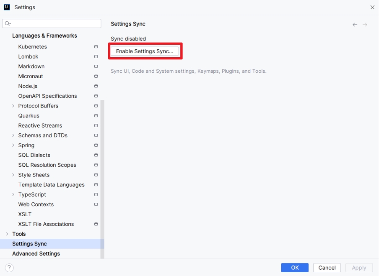
Task: Expand the TypeScript settings node
Action: (x=13, y=194)
